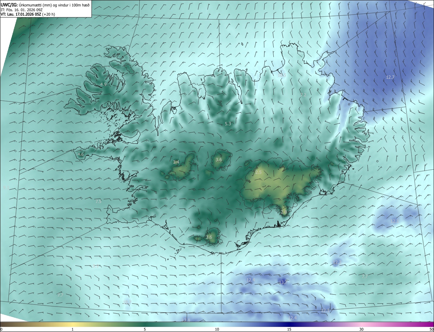Click the 4.6 value on Snæfellsnes peninsula
The image size is (434, 332).
click(81, 154)
